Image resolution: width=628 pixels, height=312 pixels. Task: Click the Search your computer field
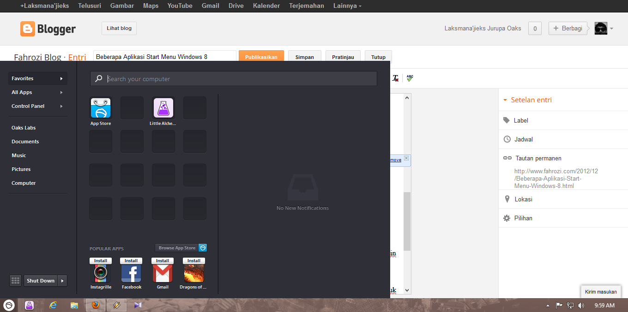click(234, 79)
